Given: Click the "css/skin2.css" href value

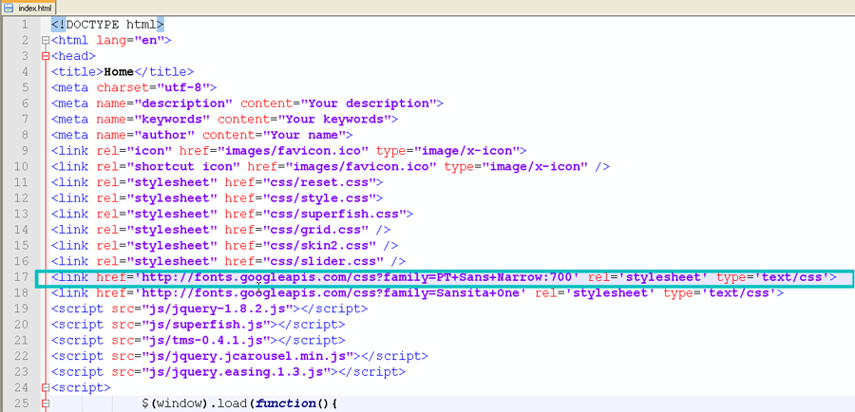Looking at the screenshot, I should click(x=319, y=246).
